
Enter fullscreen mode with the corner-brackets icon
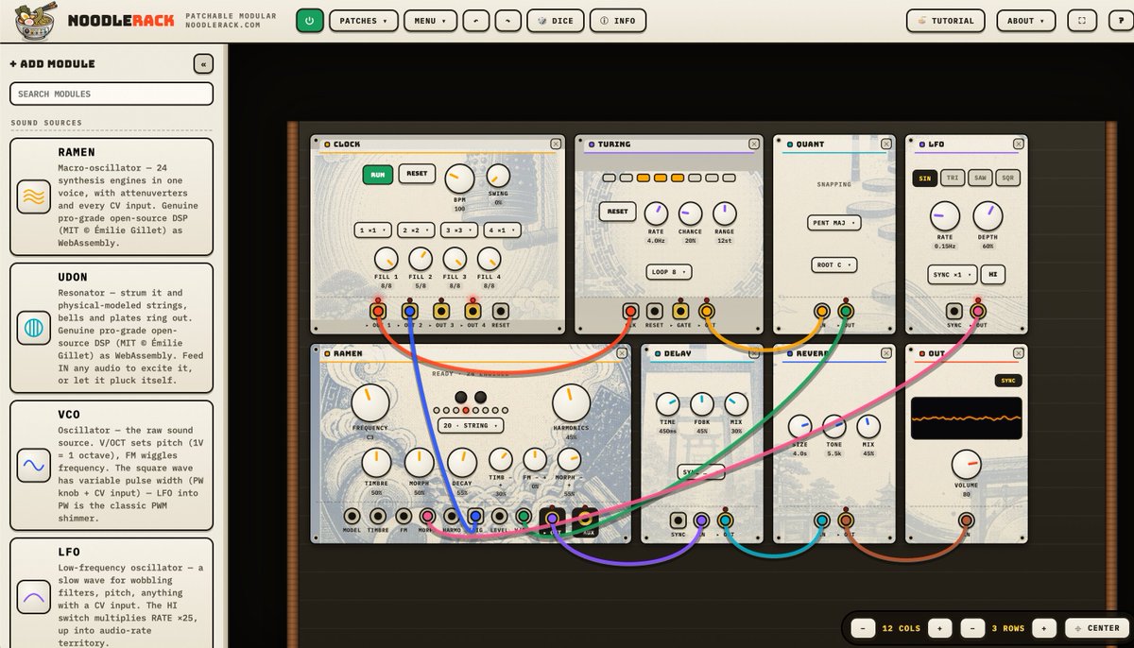coord(1081,21)
